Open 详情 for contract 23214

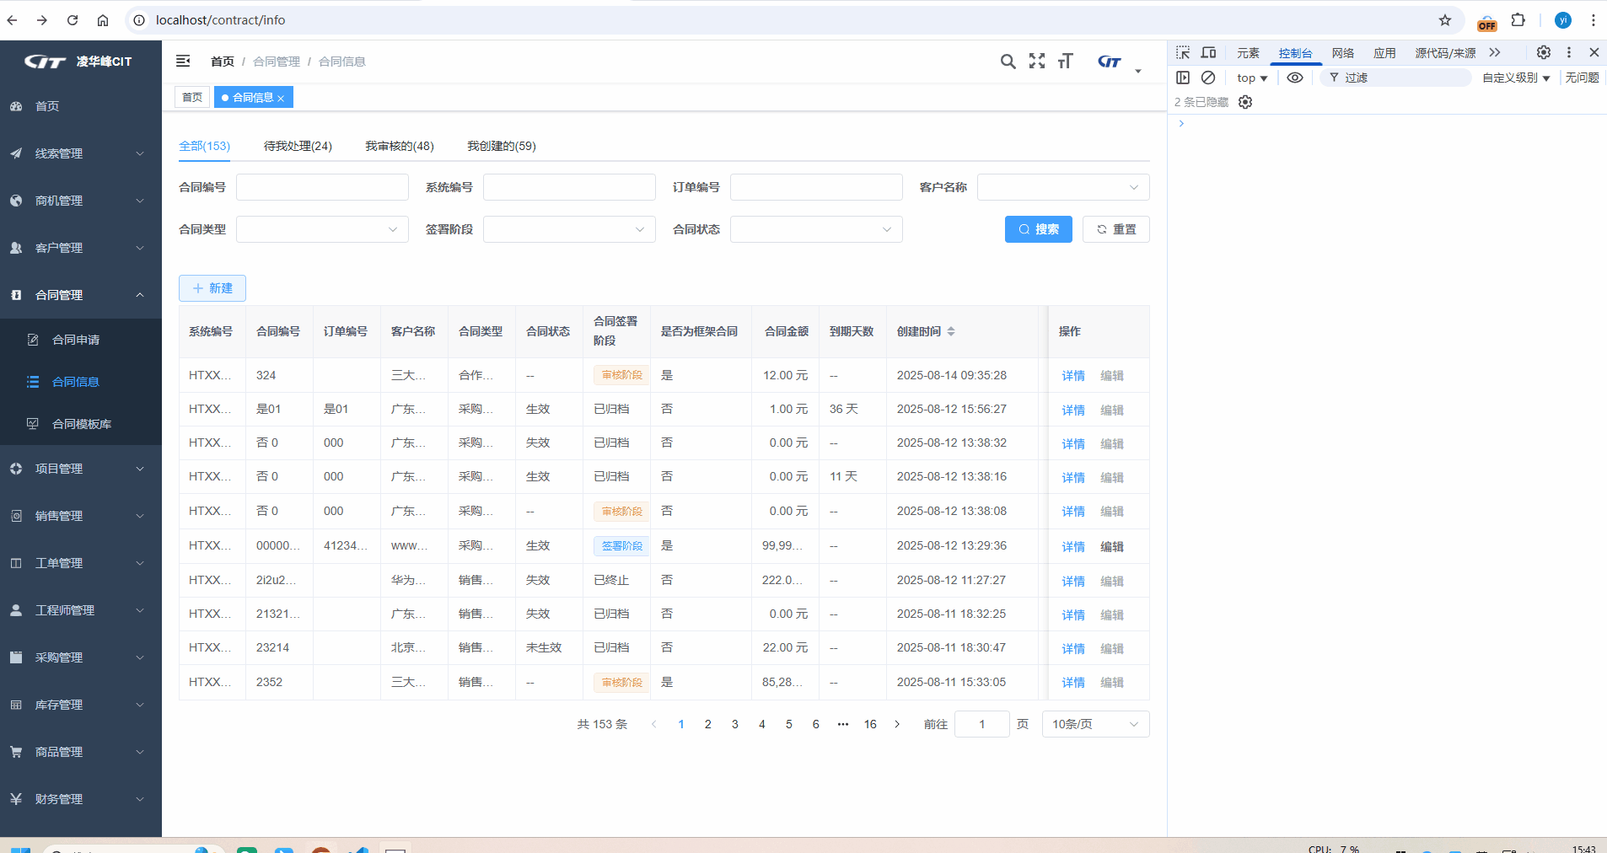1073,648
